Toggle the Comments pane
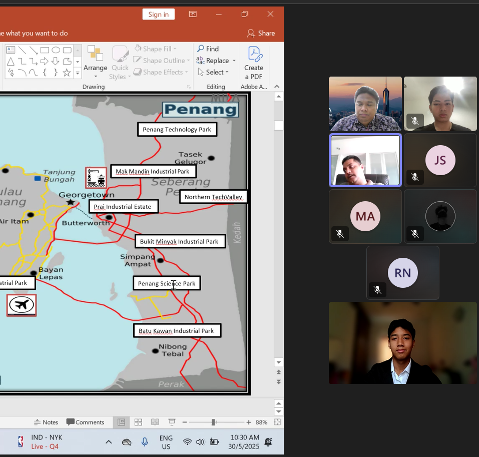The image size is (479, 457). [85, 422]
